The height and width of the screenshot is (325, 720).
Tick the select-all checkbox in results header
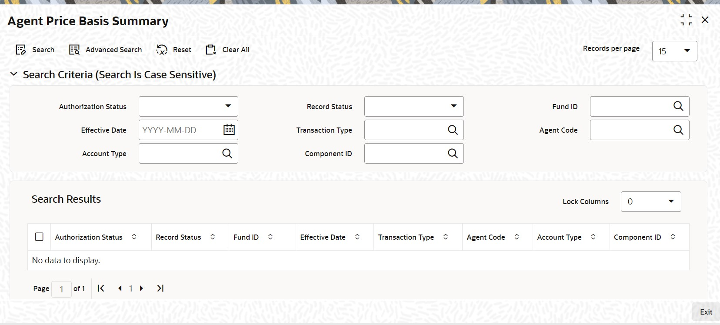[x=39, y=237]
